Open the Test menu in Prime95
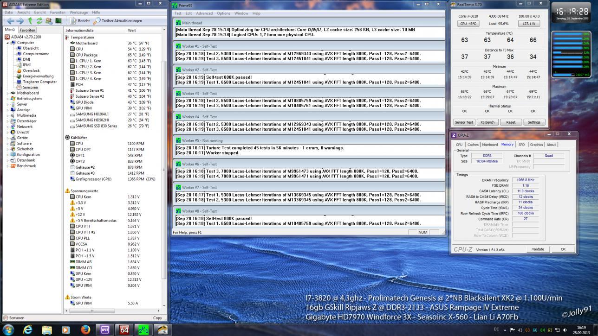The width and height of the screenshot is (598, 336). coord(178,13)
